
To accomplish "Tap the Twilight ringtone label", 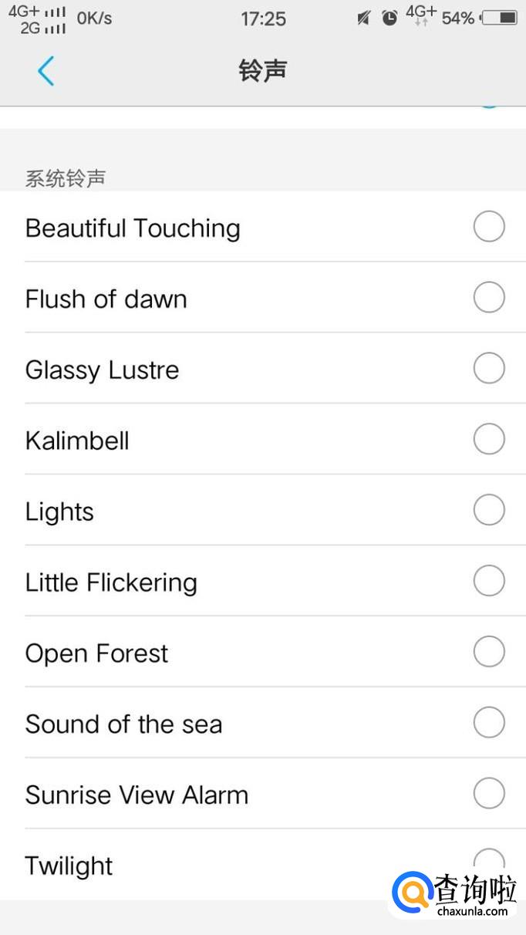I will pos(69,866).
